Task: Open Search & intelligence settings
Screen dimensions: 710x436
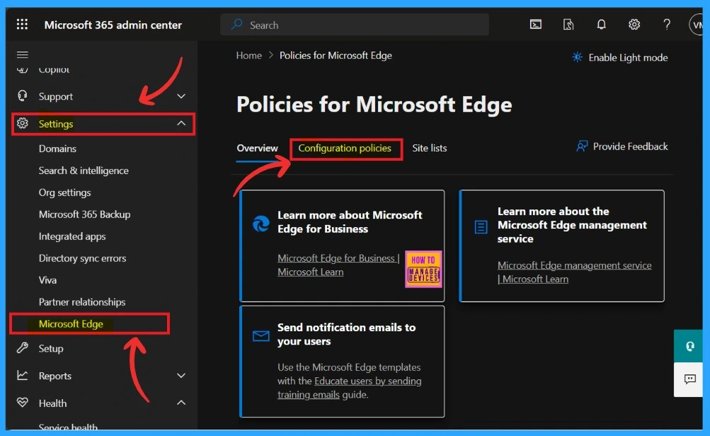Action: click(84, 171)
